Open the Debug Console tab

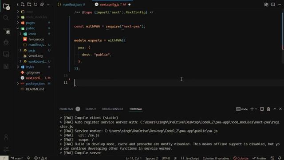click(112, 109)
